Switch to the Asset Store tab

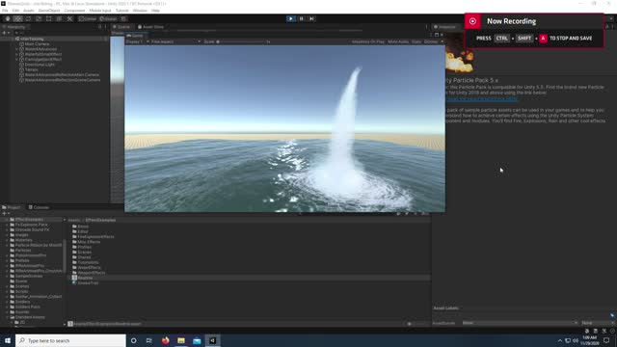pos(150,27)
